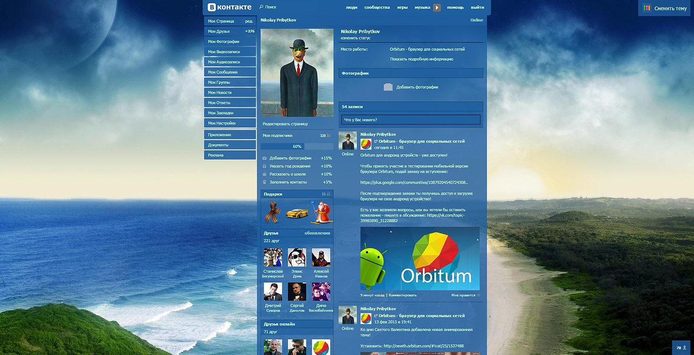Click the large profile photo
The height and width of the screenshot is (355, 694).
click(x=297, y=73)
